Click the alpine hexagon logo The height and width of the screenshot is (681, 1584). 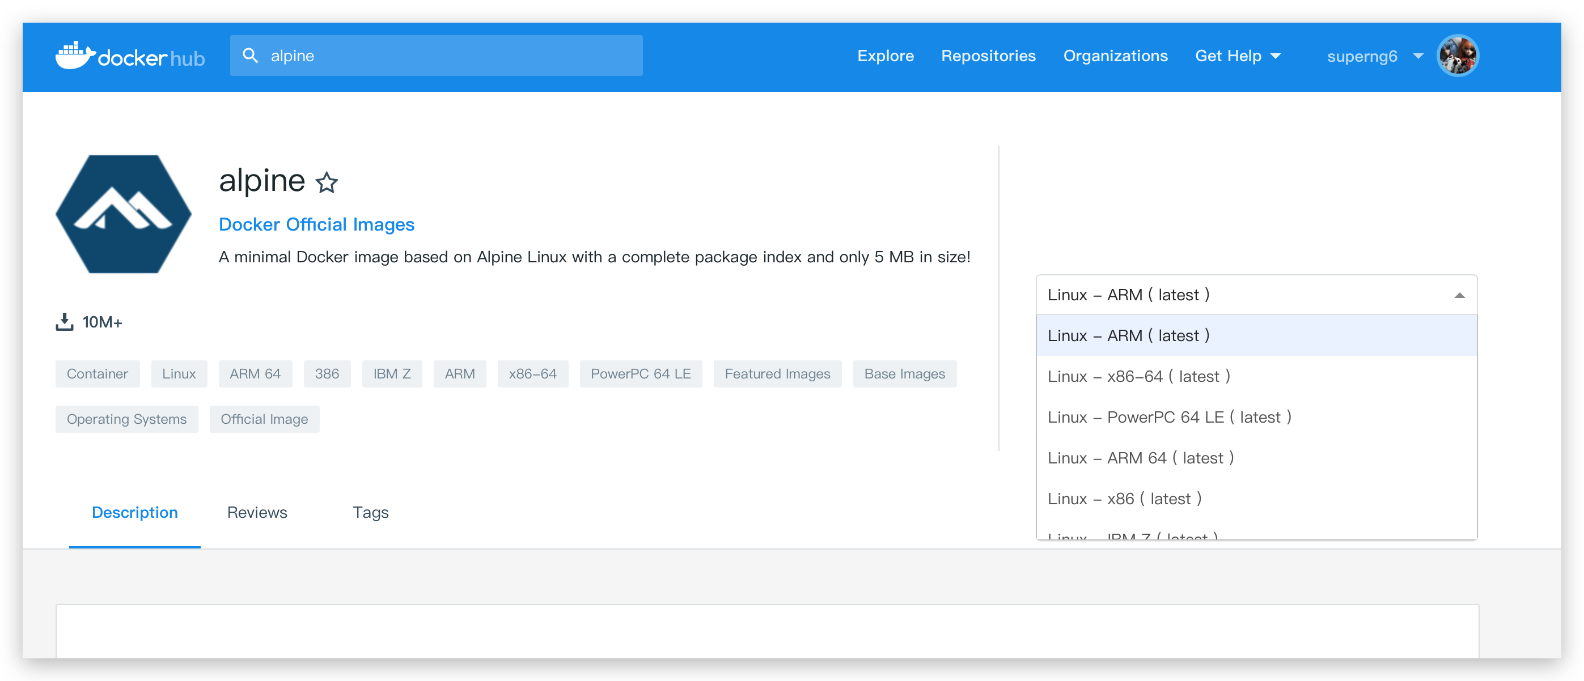click(124, 214)
